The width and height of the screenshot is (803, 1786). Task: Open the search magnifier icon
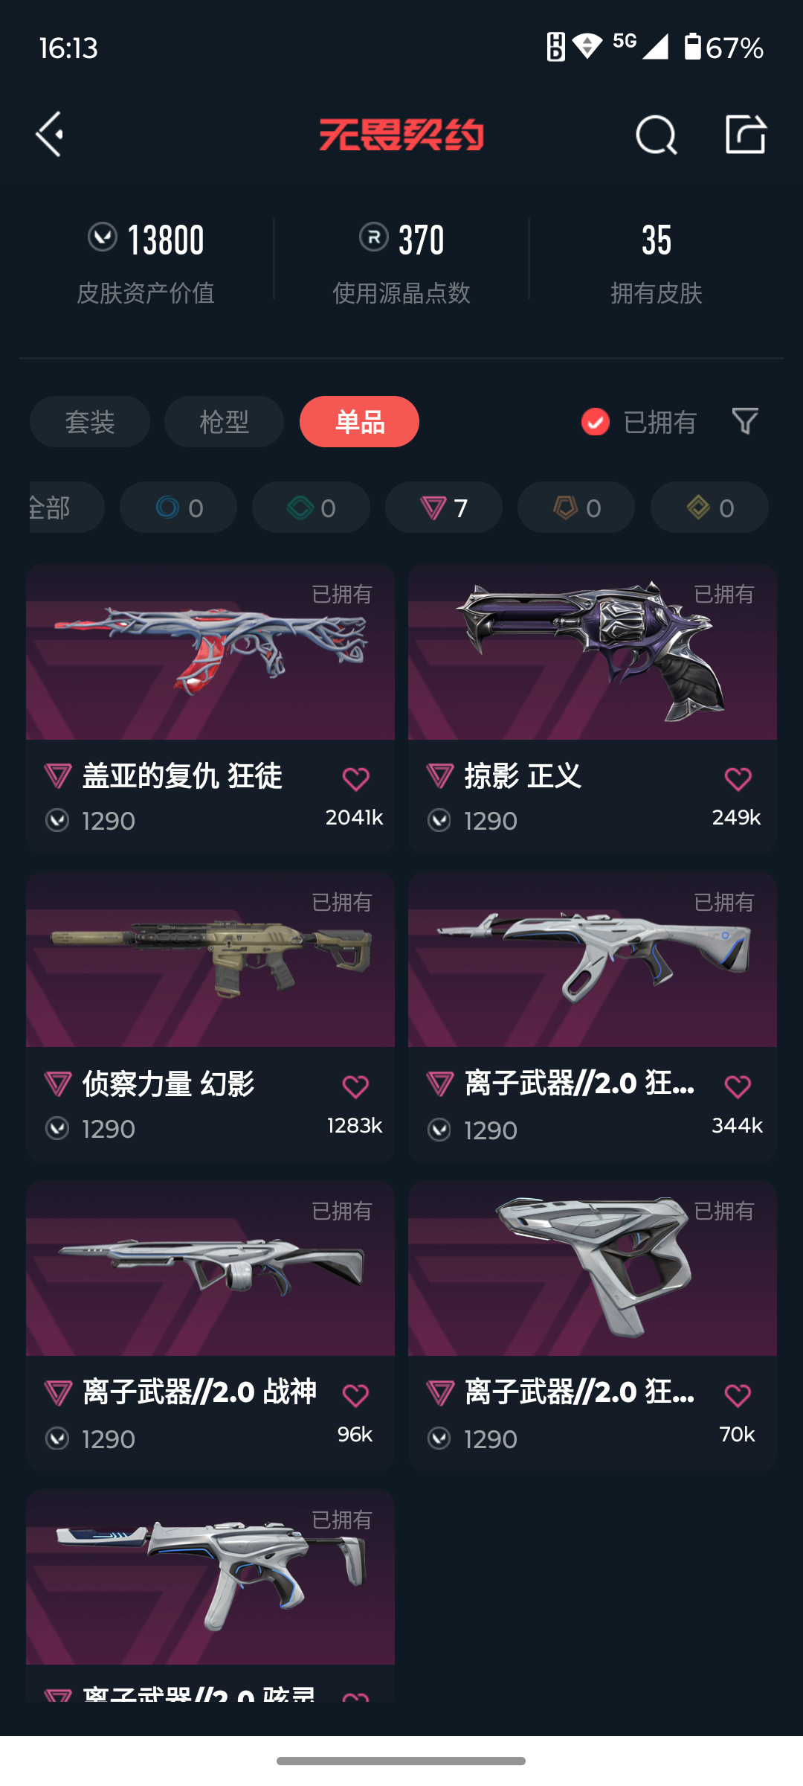[x=656, y=135]
